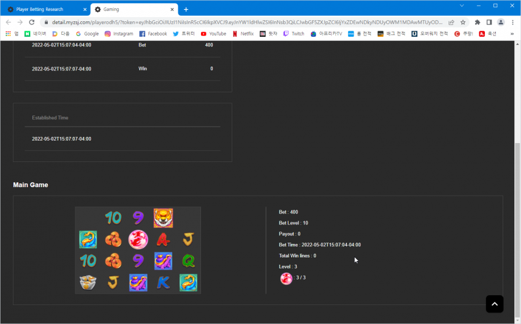Open the Overwatch stats bookmark
This screenshot has height=324, width=521.
[x=430, y=34]
